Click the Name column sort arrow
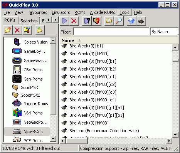 click(x=80, y=40)
